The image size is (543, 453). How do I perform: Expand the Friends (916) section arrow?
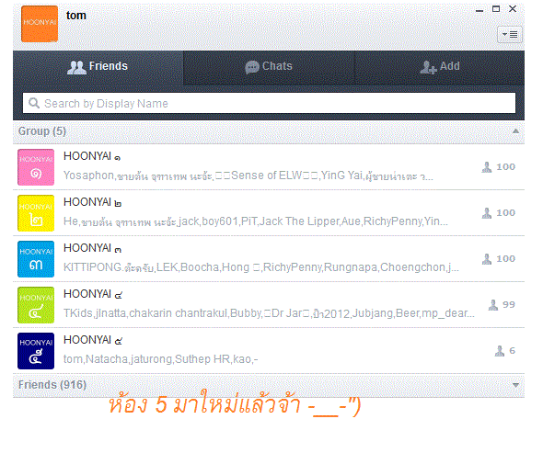point(515,385)
